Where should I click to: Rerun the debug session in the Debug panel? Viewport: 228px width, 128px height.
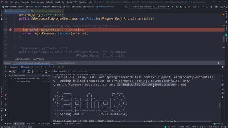tap(6, 67)
